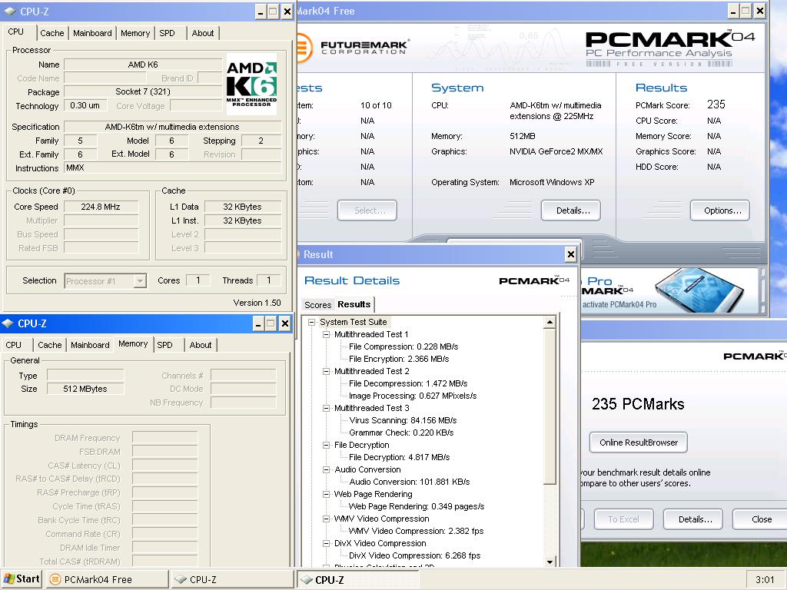Select the first CPU-Z taskbar button
Viewport: 787px width, 590px height.
pyautogui.click(x=232, y=579)
